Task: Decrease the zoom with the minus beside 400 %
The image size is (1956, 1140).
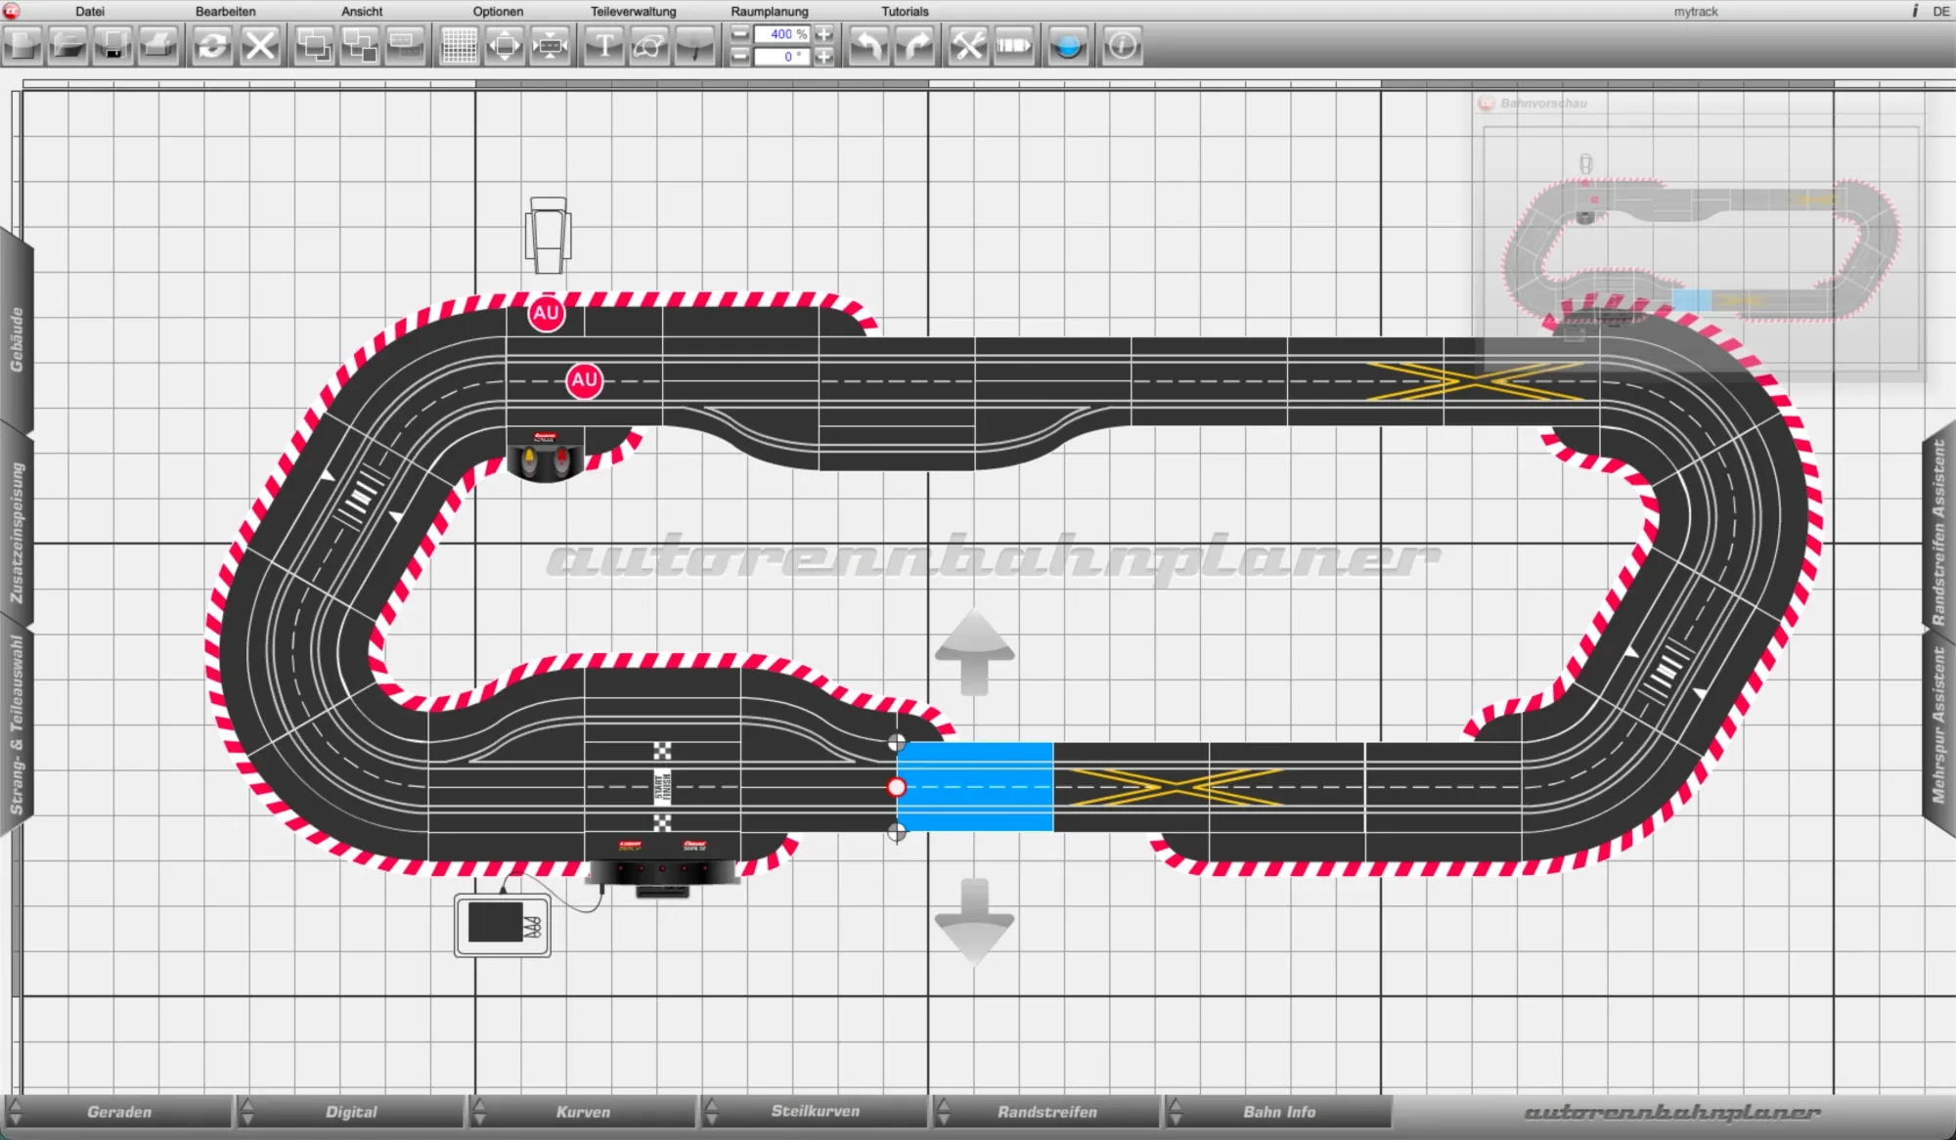Action: coord(740,34)
